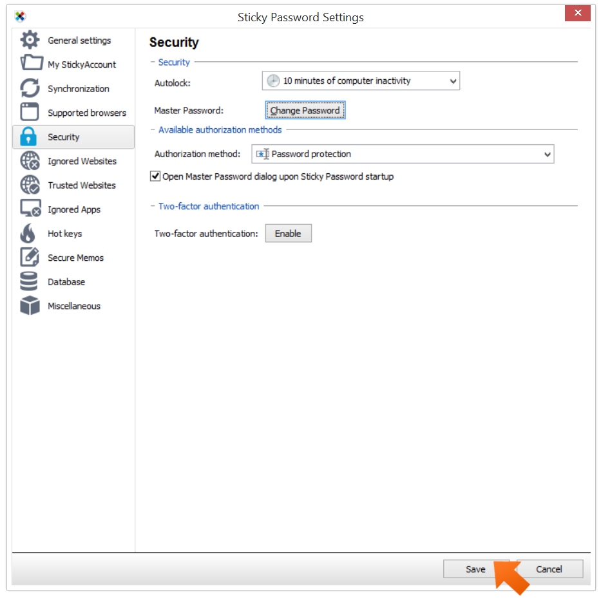Click the Database stacked-disks icon
The width and height of the screenshot is (601, 604).
point(30,281)
